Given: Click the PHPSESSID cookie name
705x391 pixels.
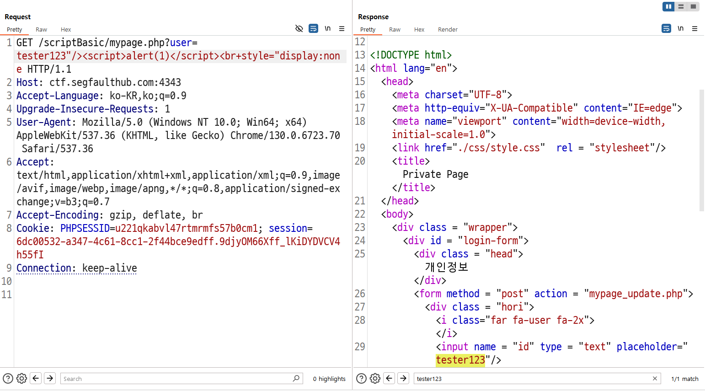Looking at the screenshot, I should click(85, 228).
